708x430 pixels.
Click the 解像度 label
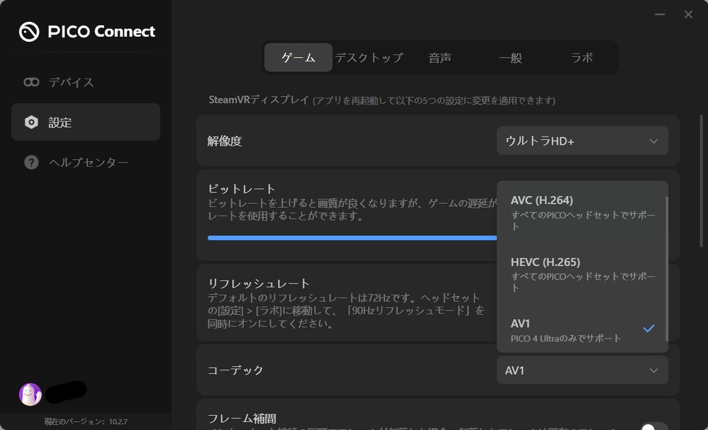[225, 141]
